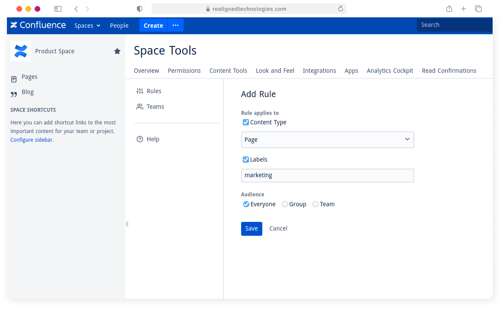Toggle the browser sidebar icon
The width and height of the screenshot is (503, 309).
(58, 9)
